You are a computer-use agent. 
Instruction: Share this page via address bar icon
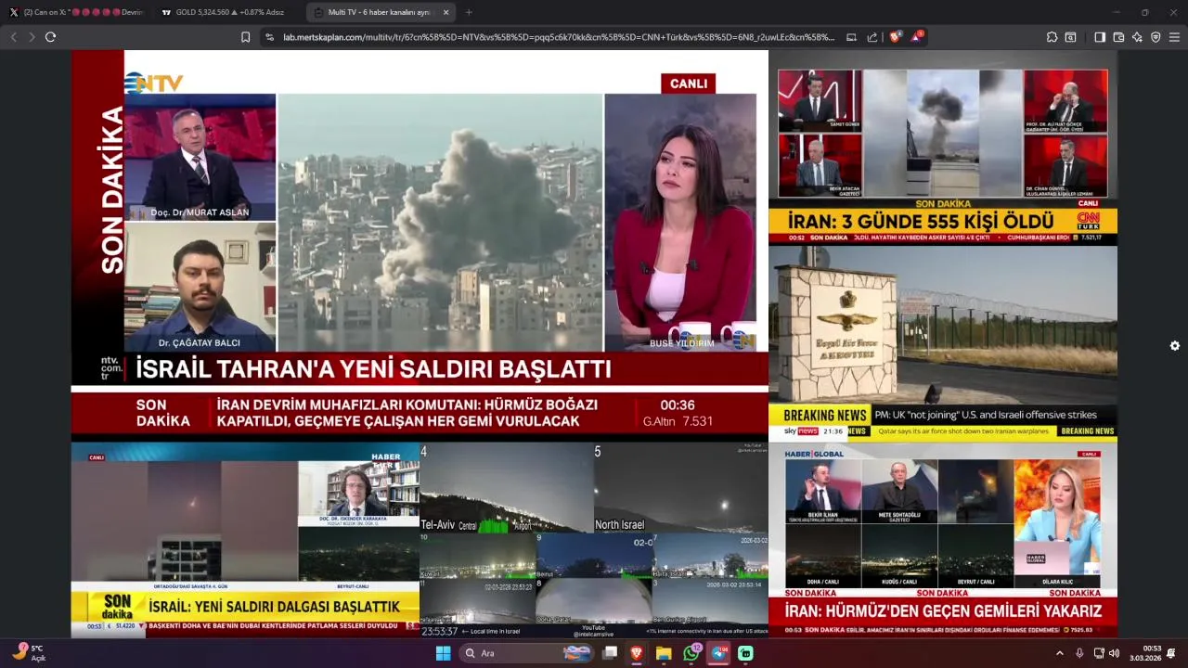[872, 37]
